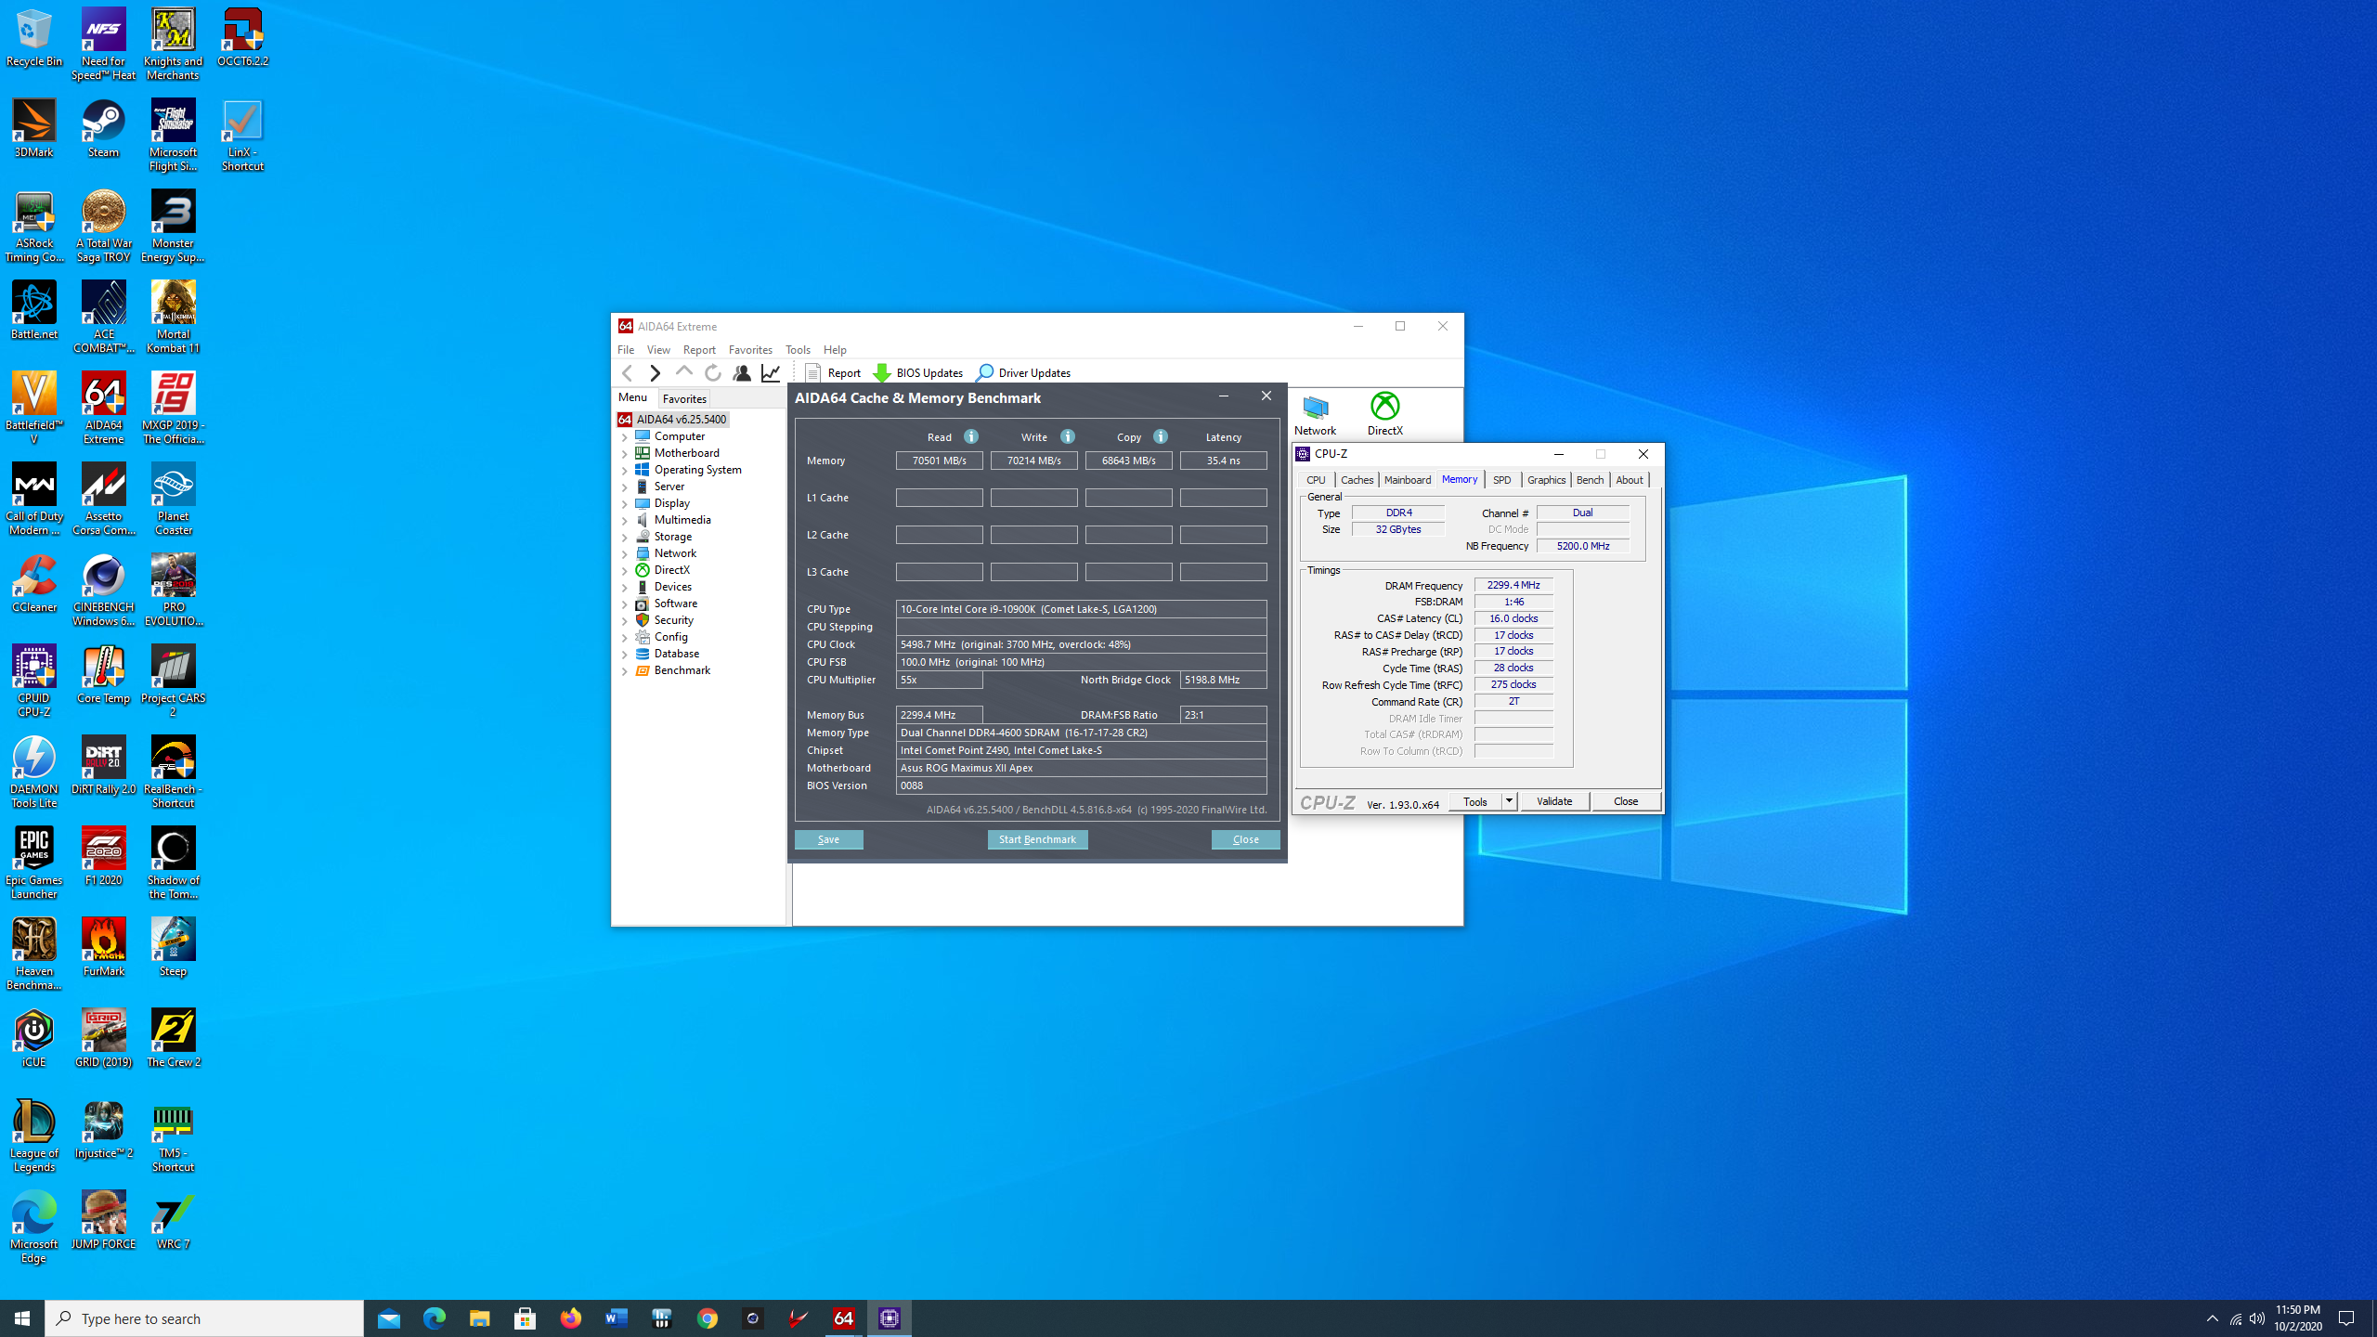Expand the Motherboard tree node
Screen dimensions: 2377x1337
[625, 454]
